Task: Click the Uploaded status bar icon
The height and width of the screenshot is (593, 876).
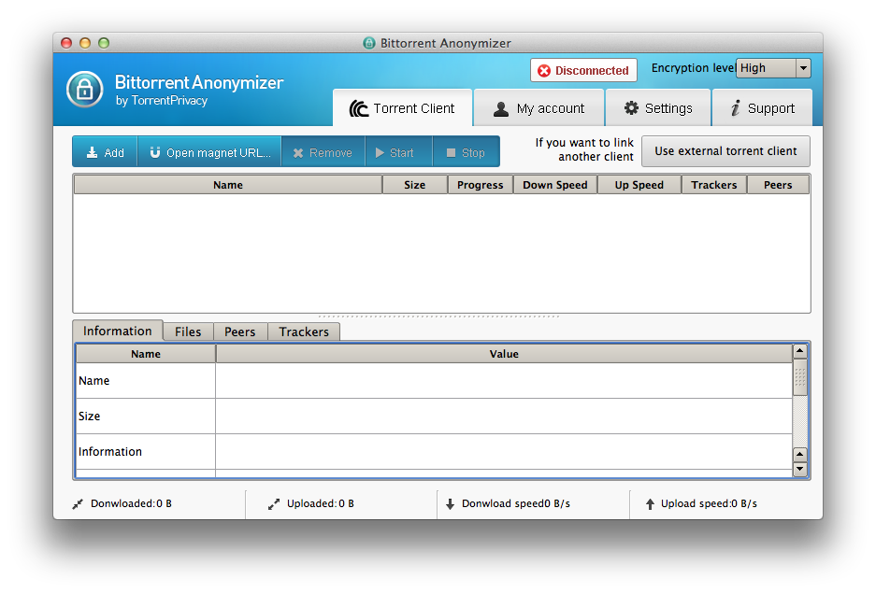Action: (x=274, y=504)
